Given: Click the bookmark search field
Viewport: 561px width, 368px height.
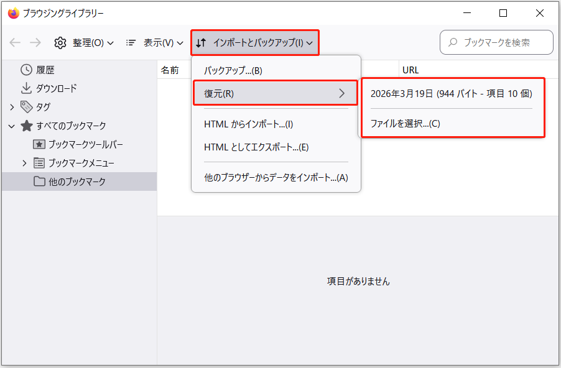Looking at the screenshot, I should pyautogui.click(x=496, y=42).
